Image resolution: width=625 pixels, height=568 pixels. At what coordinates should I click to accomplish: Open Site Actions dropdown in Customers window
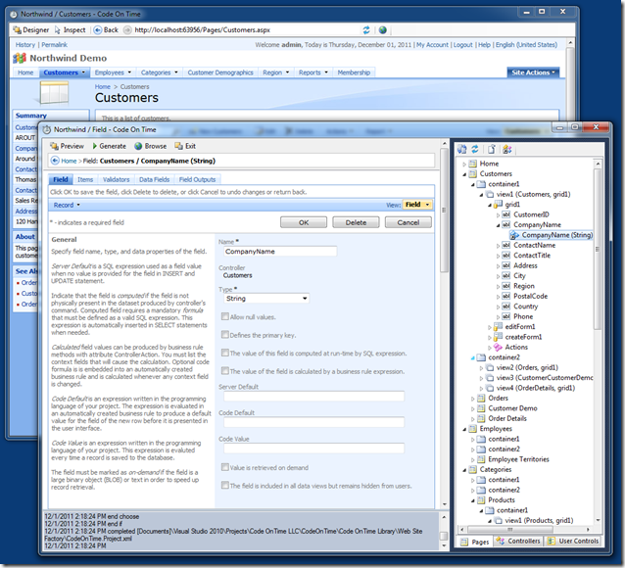(x=533, y=72)
